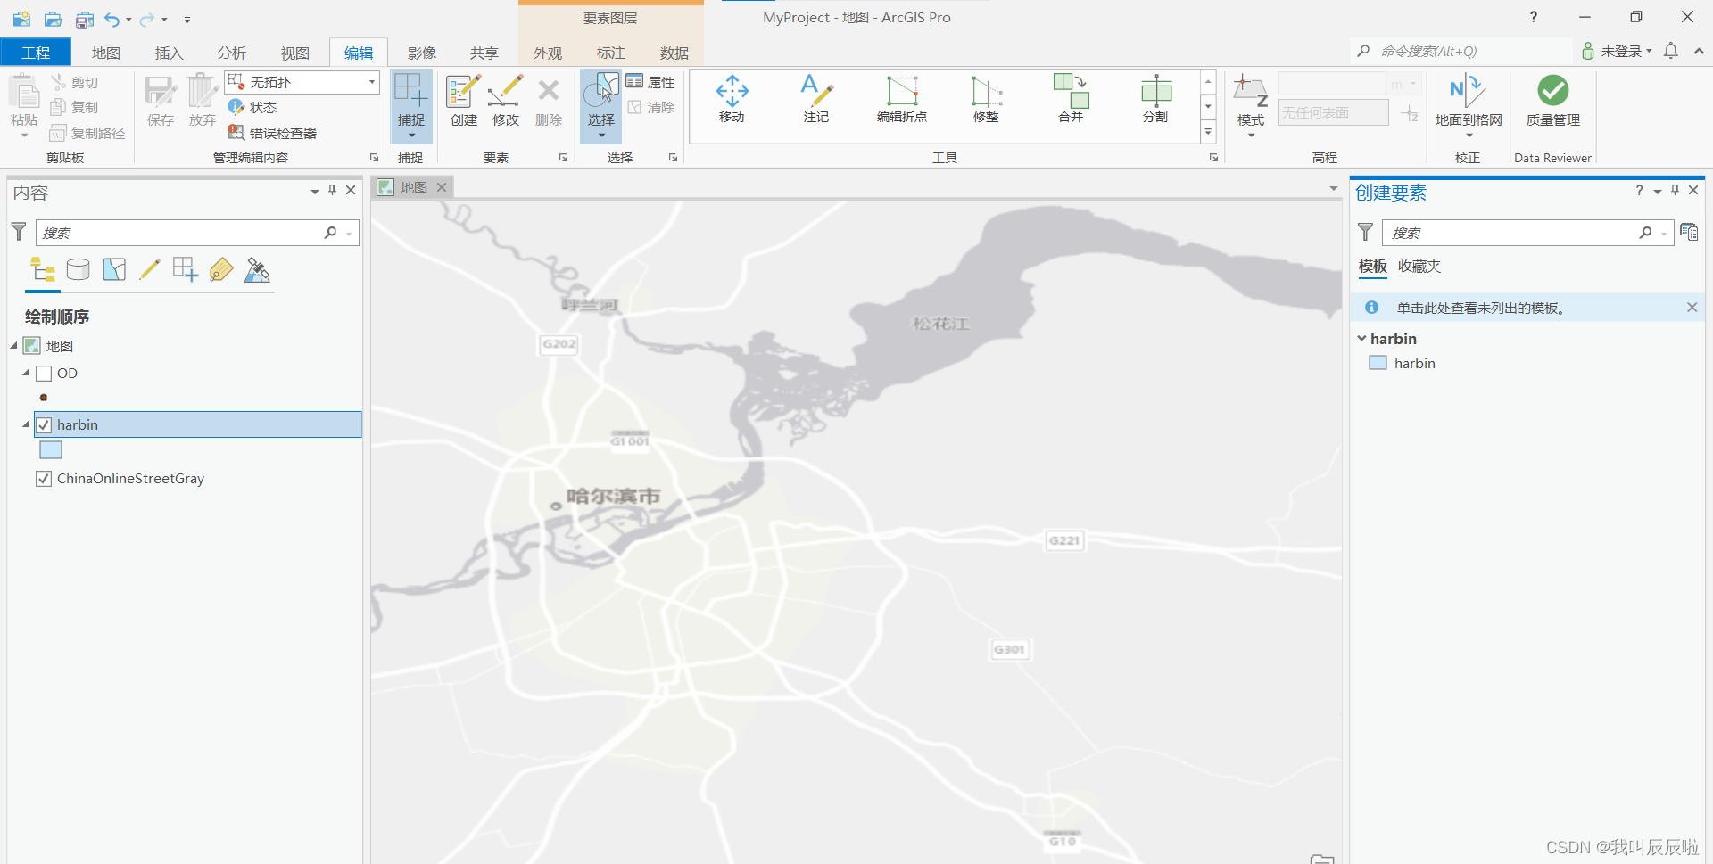Show List By Snapping view
1713x864 pixels.
(186, 270)
